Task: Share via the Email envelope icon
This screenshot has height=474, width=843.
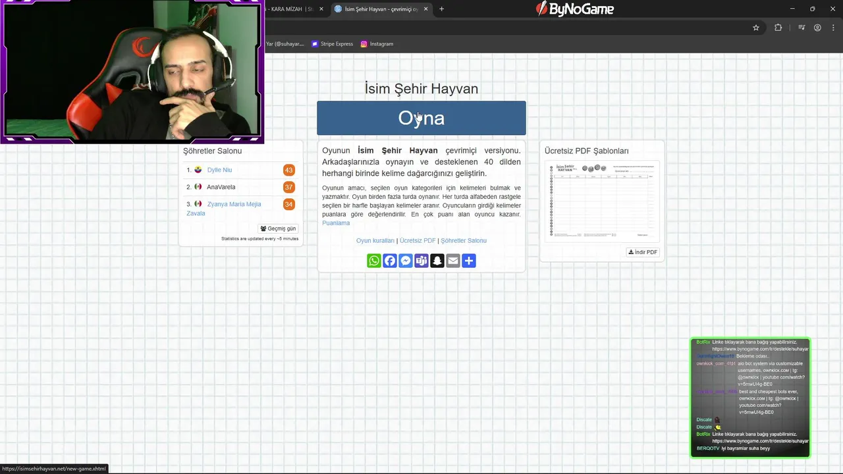Action: (x=453, y=261)
